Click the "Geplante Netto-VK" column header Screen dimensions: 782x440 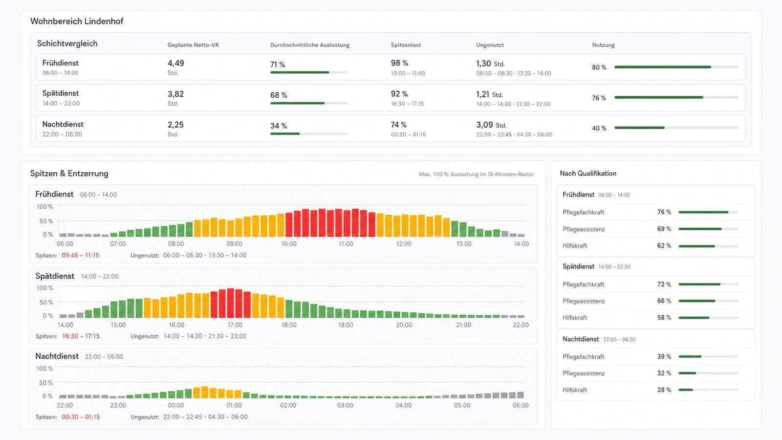pos(193,45)
